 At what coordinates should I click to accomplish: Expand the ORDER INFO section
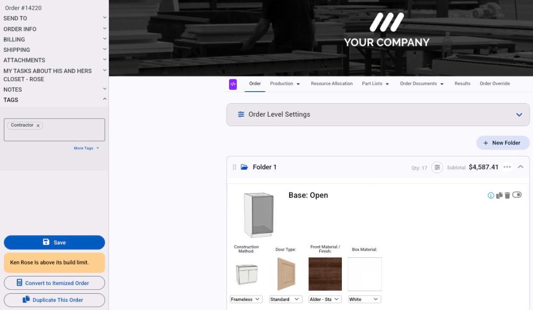tap(105, 28)
